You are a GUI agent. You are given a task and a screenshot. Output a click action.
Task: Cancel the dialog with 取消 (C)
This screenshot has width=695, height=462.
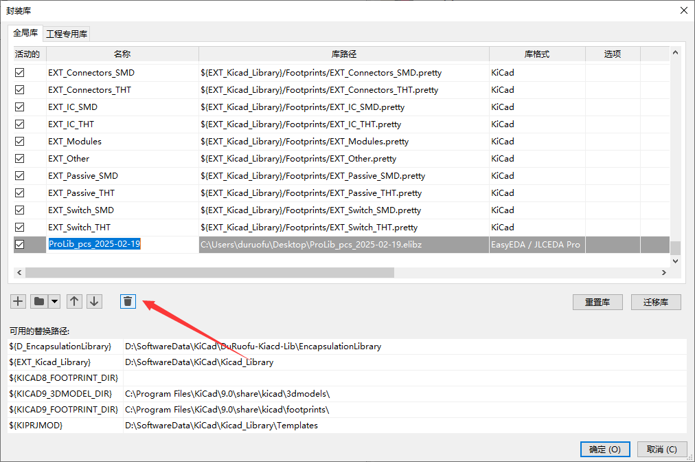(661, 449)
